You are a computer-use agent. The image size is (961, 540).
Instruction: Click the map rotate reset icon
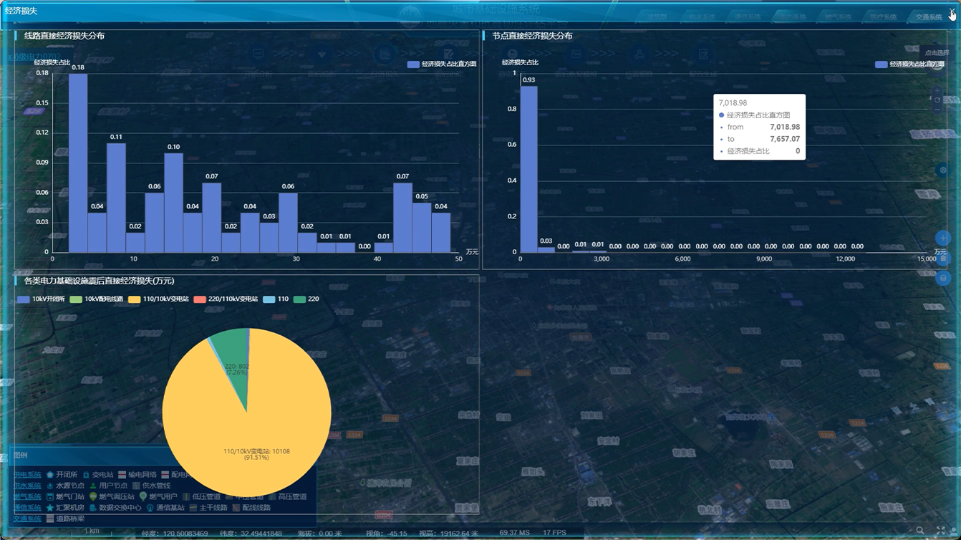pyautogui.click(x=937, y=100)
